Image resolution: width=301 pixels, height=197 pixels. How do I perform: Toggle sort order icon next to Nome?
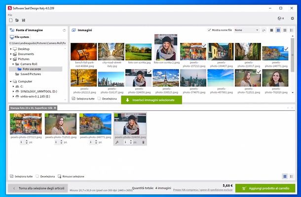pyautogui.click(x=264, y=30)
